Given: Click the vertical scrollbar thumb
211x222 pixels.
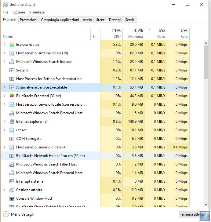Looking at the screenshot, I should point(206,62).
